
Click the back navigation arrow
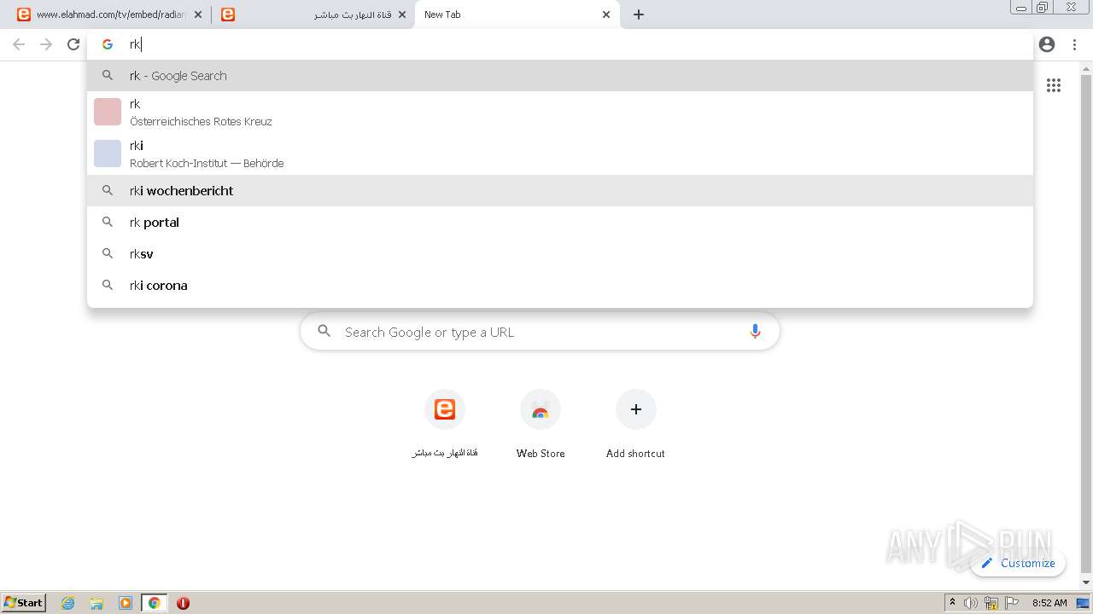tap(19, 44)
